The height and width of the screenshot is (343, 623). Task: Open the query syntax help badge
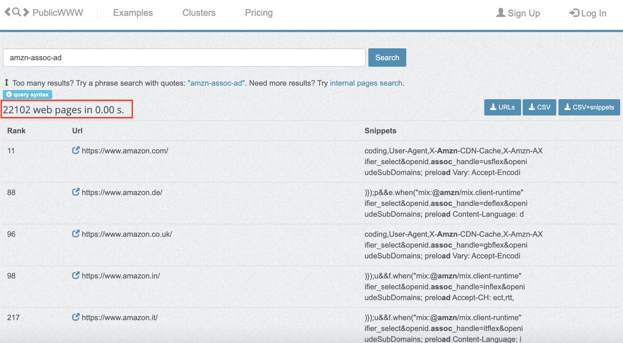(x=27, y=94)
